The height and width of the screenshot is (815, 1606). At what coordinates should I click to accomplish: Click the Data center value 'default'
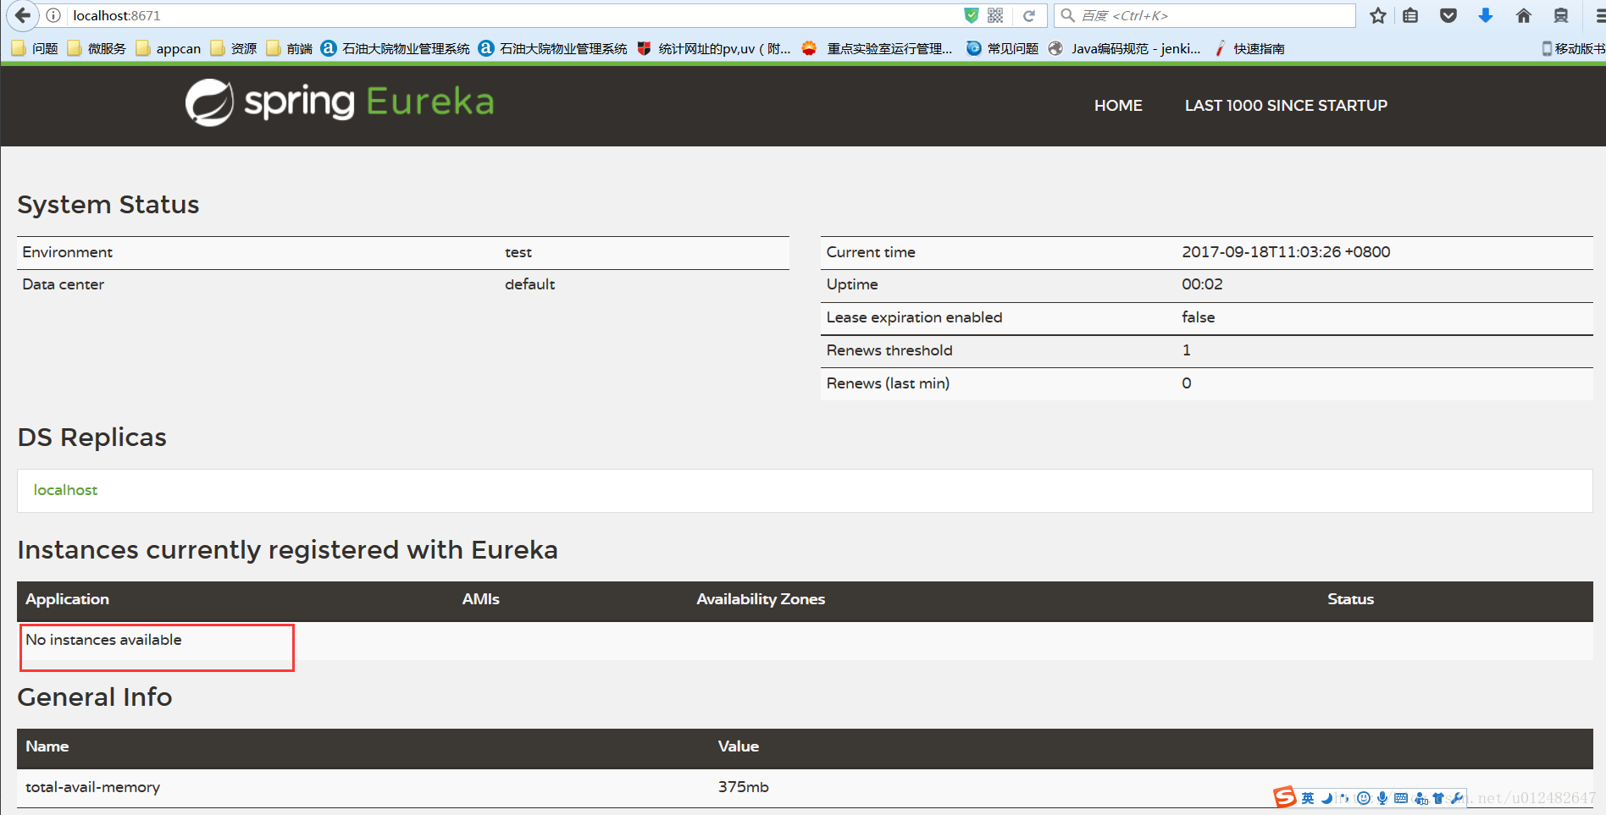pyautogui.click(x=529, y=284)
